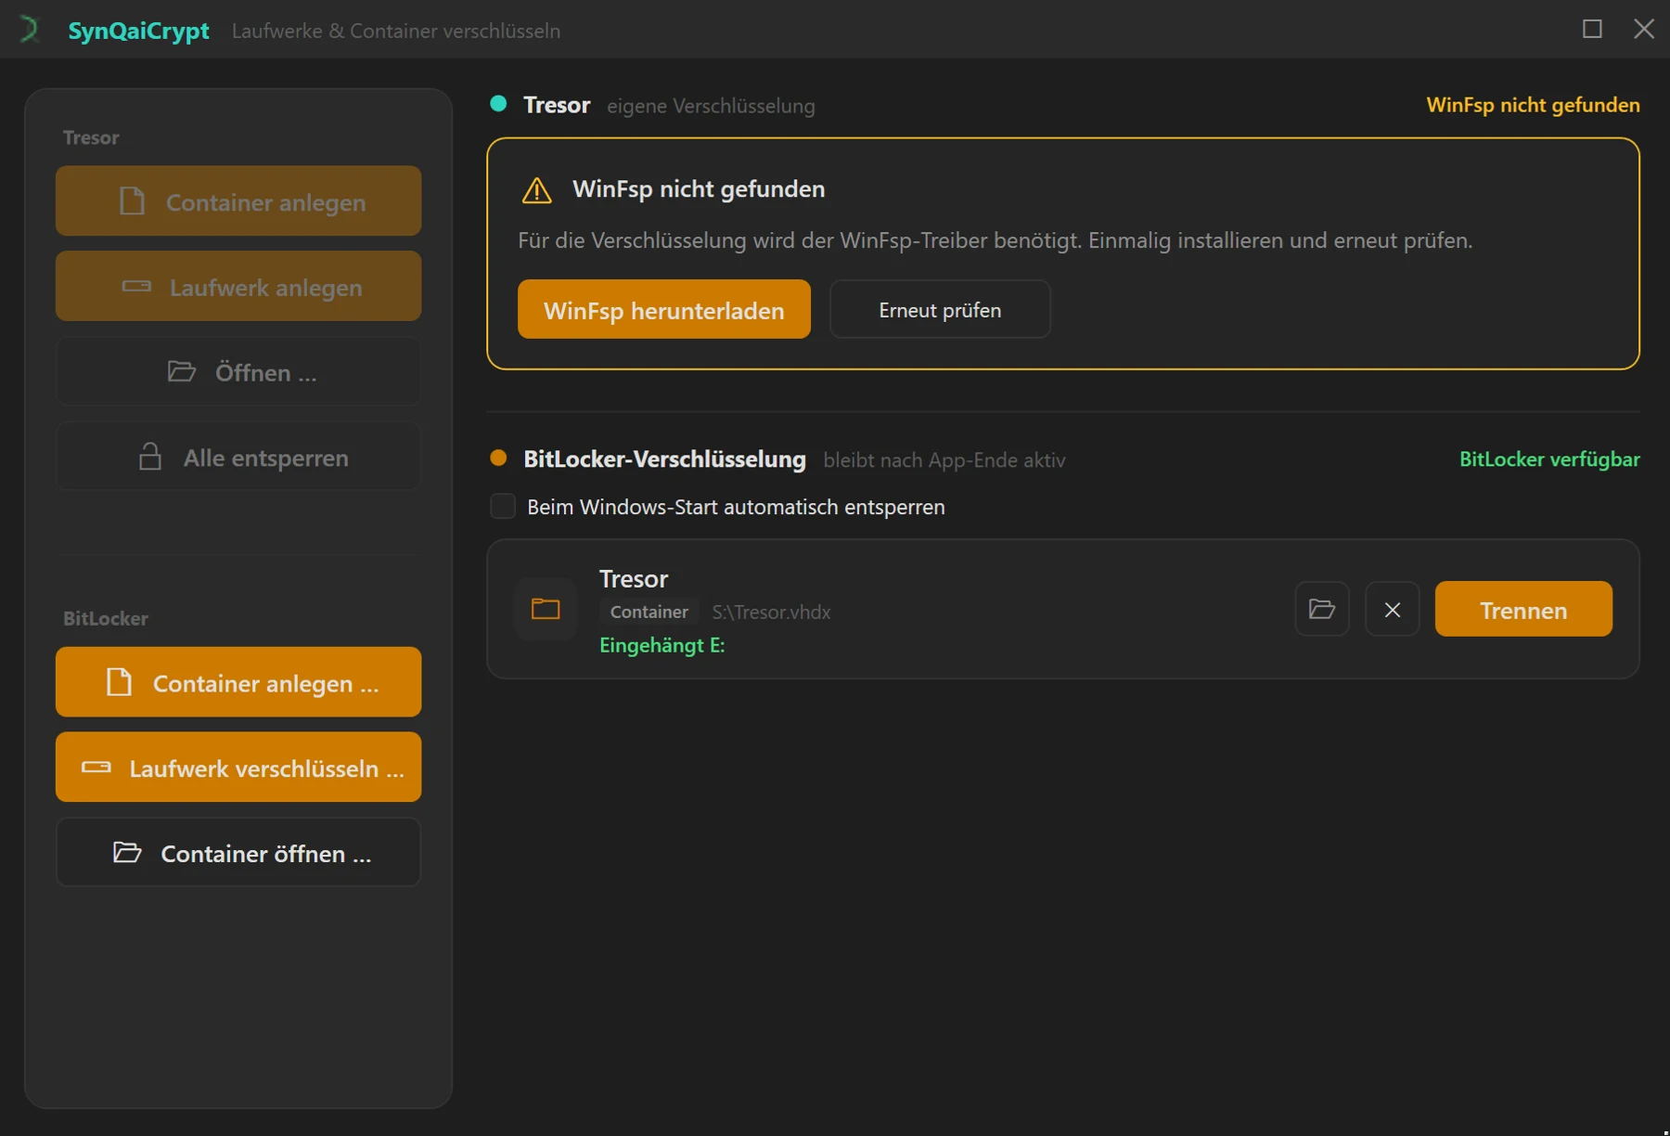The image size is (1670, 1136).
Task: Close the SynQaiCrypt window
Action: click(x=1643, y=29)
